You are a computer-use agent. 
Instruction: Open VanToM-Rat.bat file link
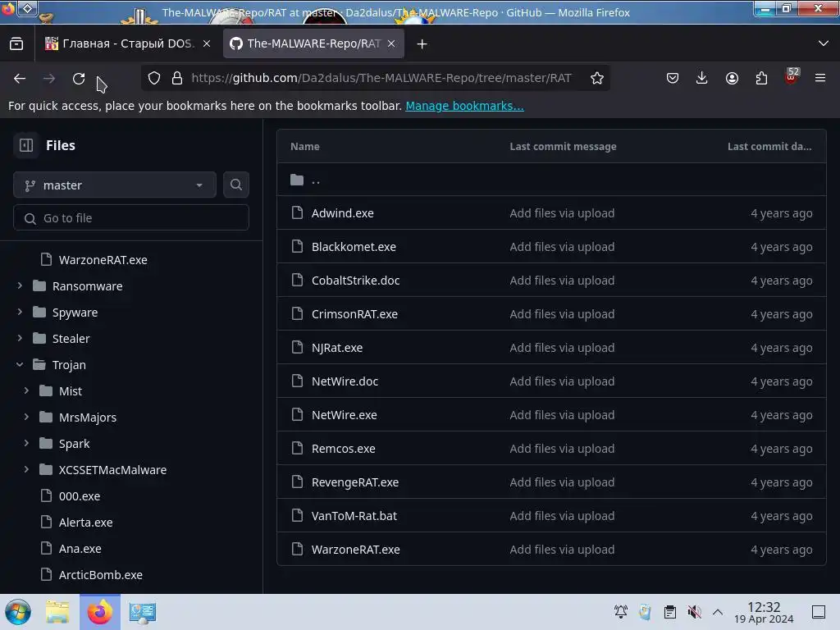click(x=354, y=517)
